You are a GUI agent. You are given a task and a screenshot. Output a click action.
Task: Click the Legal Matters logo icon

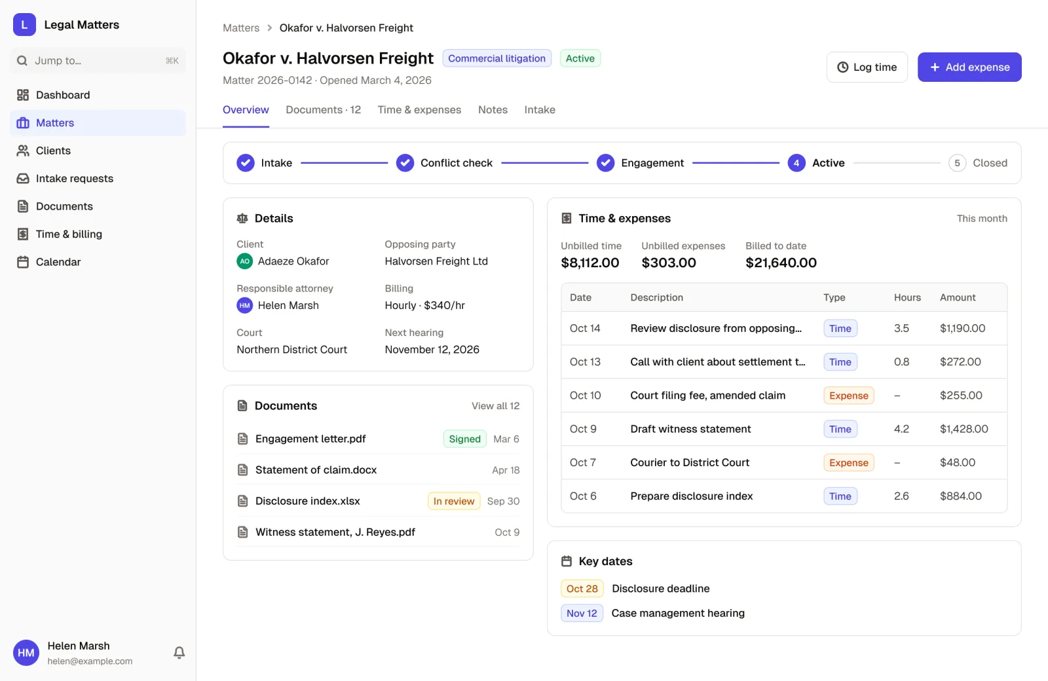[24, 25]
